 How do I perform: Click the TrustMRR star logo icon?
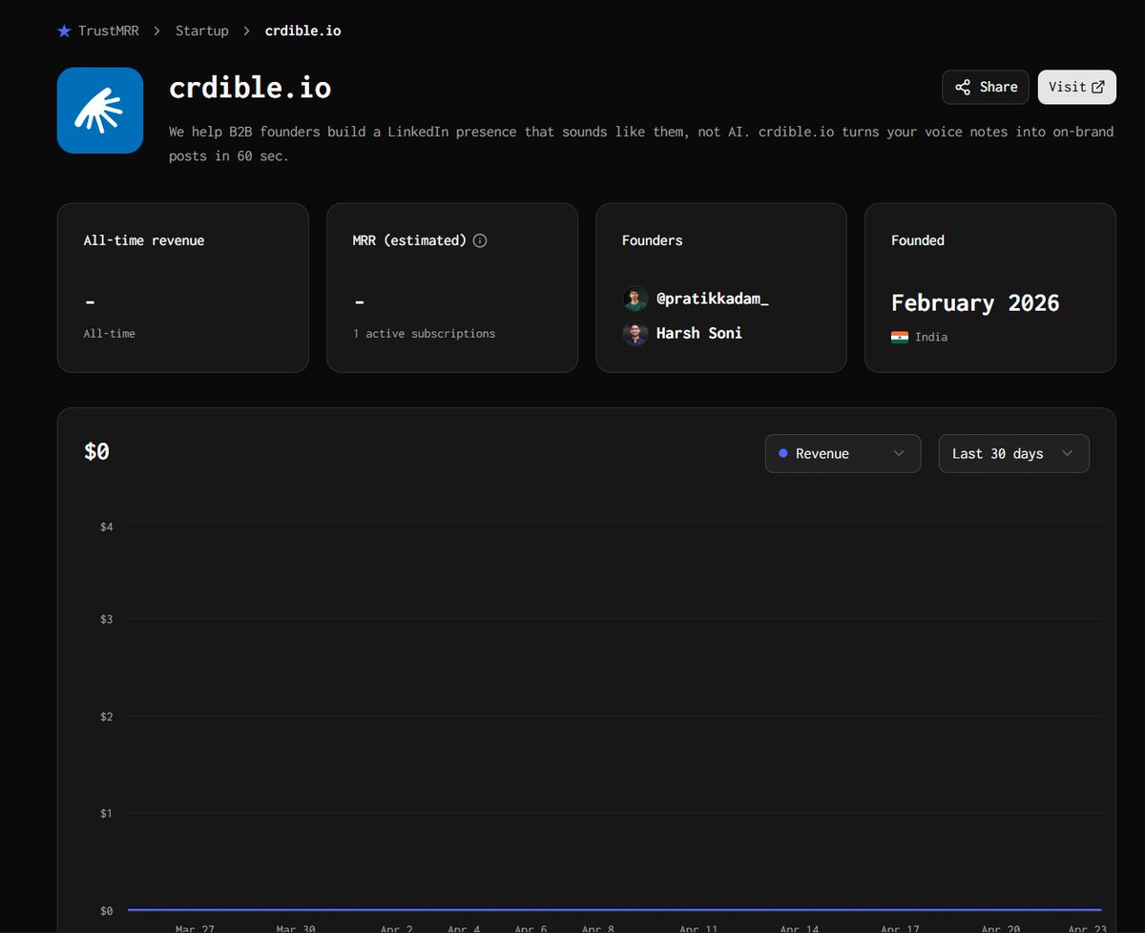coord(64,31)
